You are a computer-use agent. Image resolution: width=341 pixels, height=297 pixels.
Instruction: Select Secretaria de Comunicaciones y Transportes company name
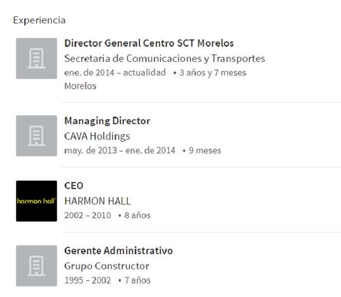click(164, 59)
